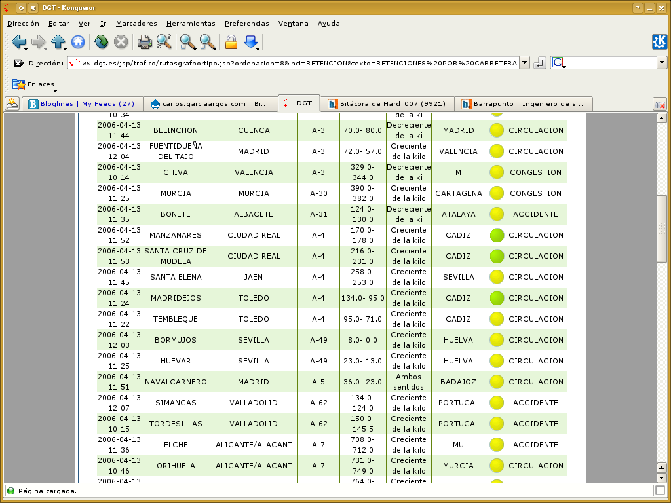The width and height of the screenshot is (671, 503).
Task: Clear the address bar with the black arrow icon
Action: 18,64
